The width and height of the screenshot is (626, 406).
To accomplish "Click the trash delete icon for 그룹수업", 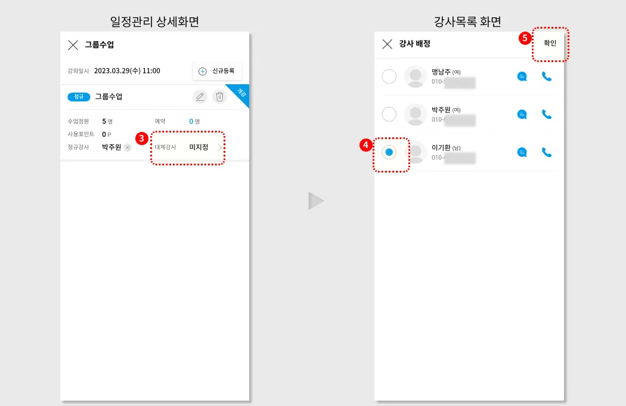I will (x=219, y=96).
